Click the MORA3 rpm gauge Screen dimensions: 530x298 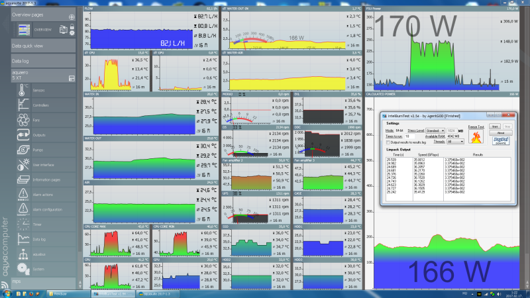tap(240, 119)
